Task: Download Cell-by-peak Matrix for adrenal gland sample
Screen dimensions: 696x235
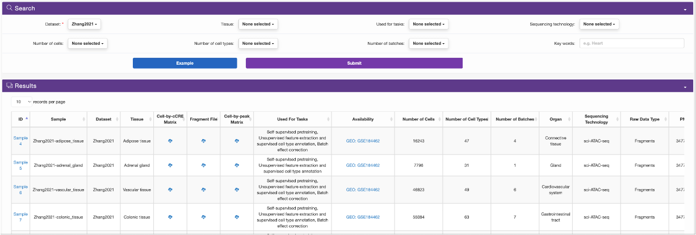Action: [237, 165]
